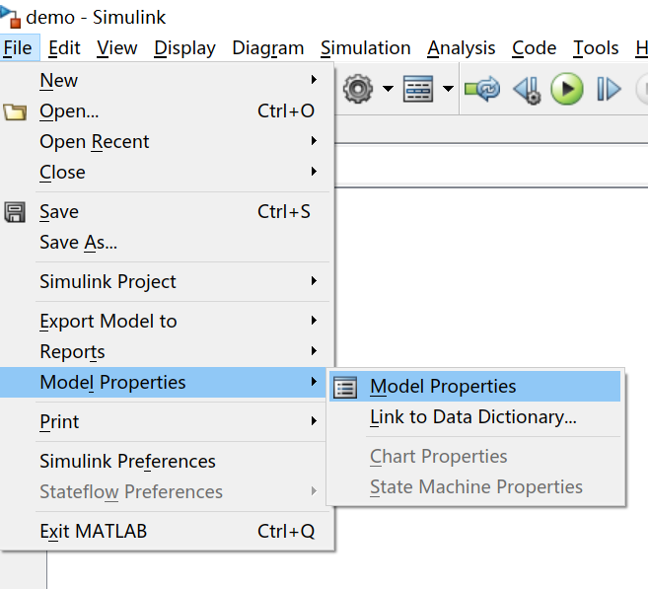This screenshot has width=648, height=589.
Task: Expand the Simulink Project submenu
Action: (167, 281)
